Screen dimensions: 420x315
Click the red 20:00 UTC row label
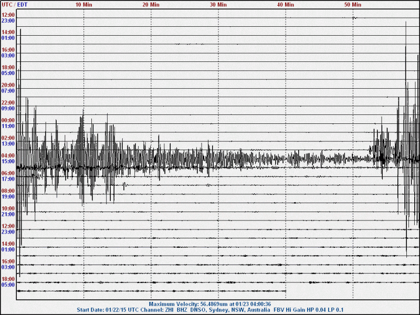point(8,85)
